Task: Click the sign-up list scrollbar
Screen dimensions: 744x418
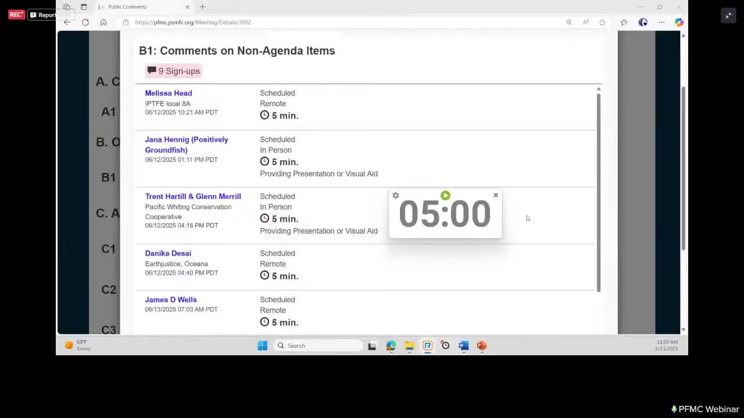Action: [x=598, y=192]
